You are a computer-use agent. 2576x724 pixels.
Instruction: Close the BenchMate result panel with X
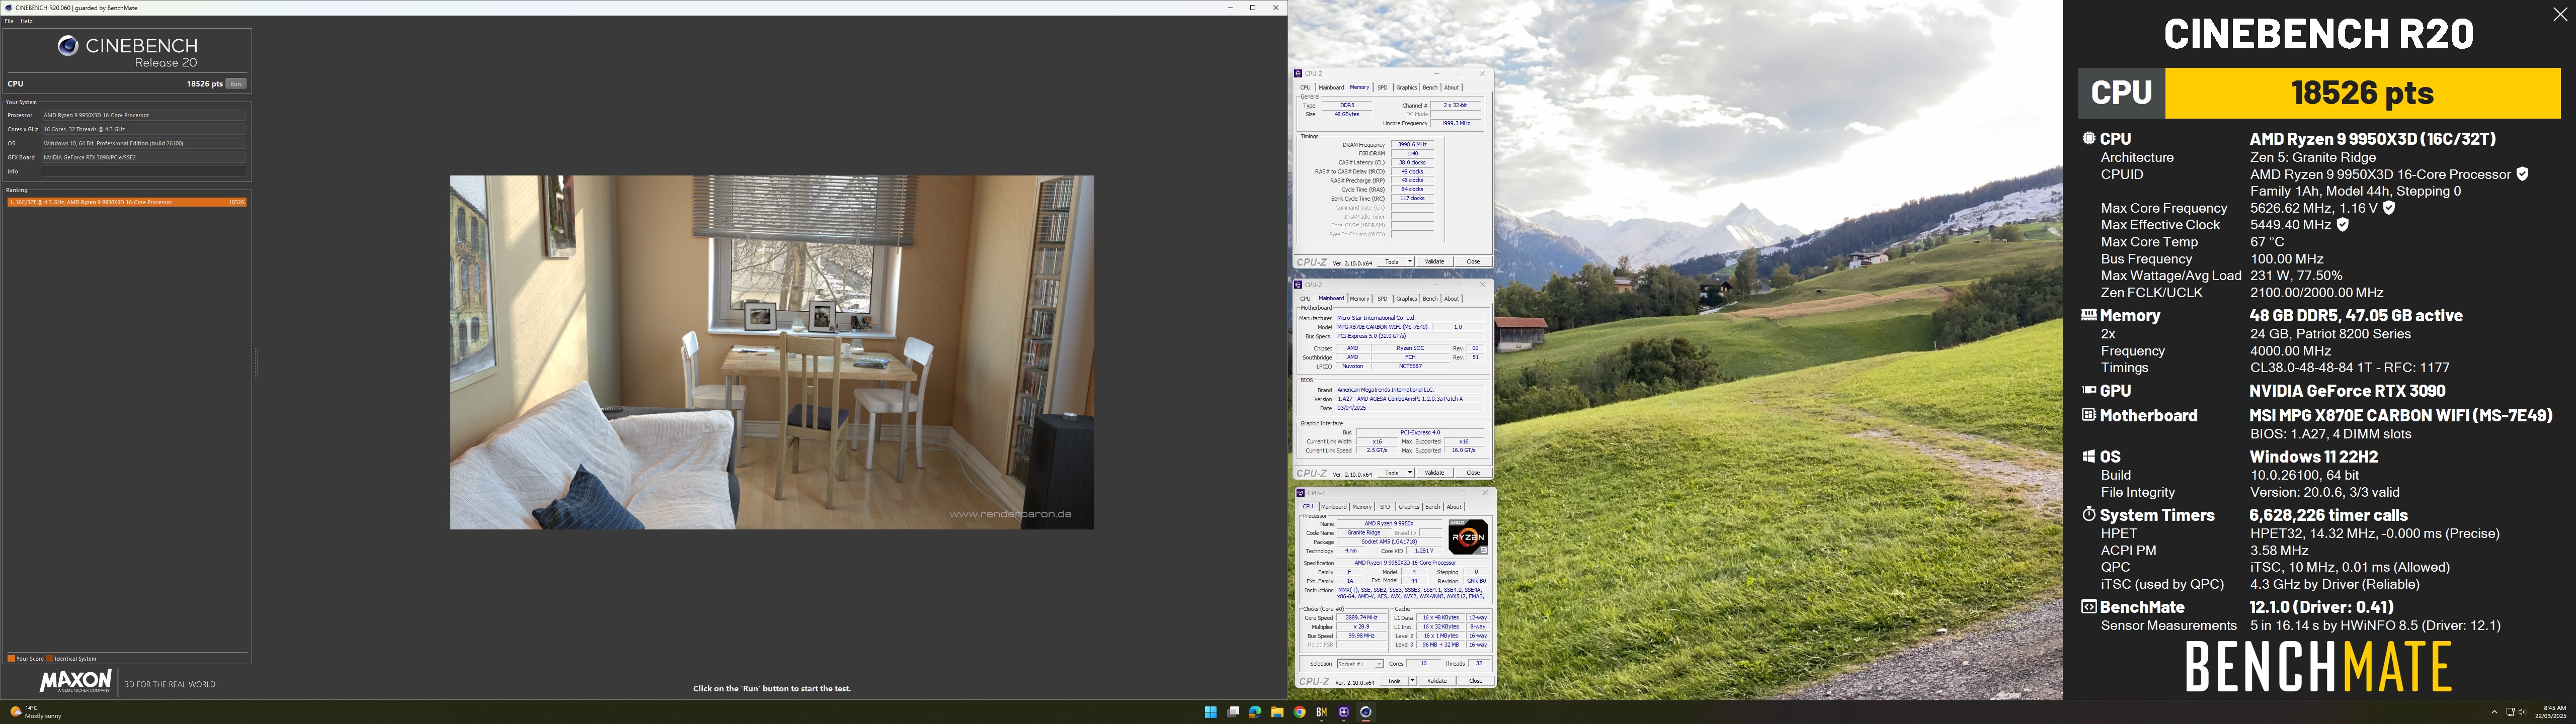[2559, 14]
